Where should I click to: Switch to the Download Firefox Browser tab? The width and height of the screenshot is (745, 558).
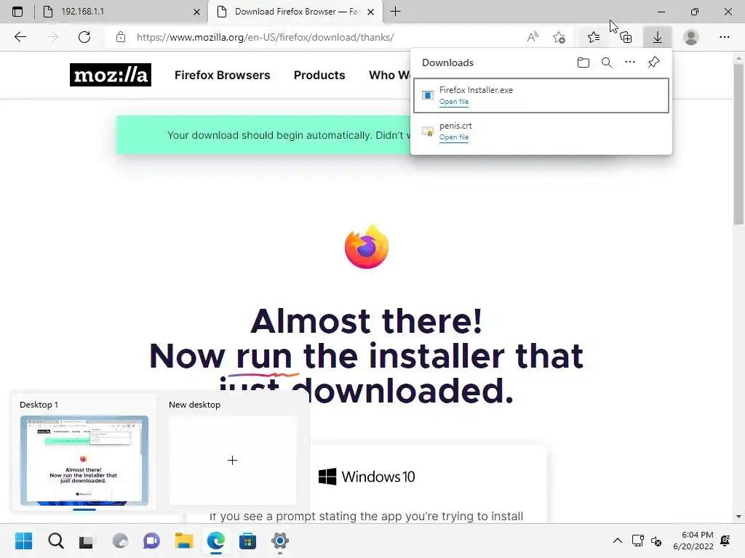click(x=294, y=12)
